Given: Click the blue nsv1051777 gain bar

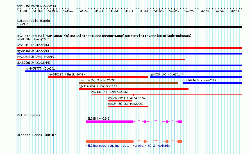Looking at the screenshot, I should 133,71.
